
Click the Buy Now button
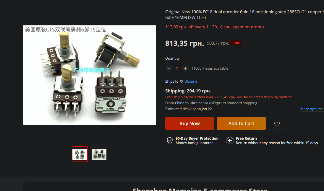(x=189, y=124)
